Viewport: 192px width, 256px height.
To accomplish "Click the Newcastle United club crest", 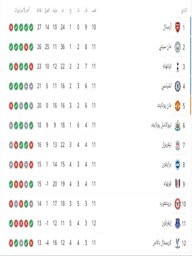I will pos(178,125).
